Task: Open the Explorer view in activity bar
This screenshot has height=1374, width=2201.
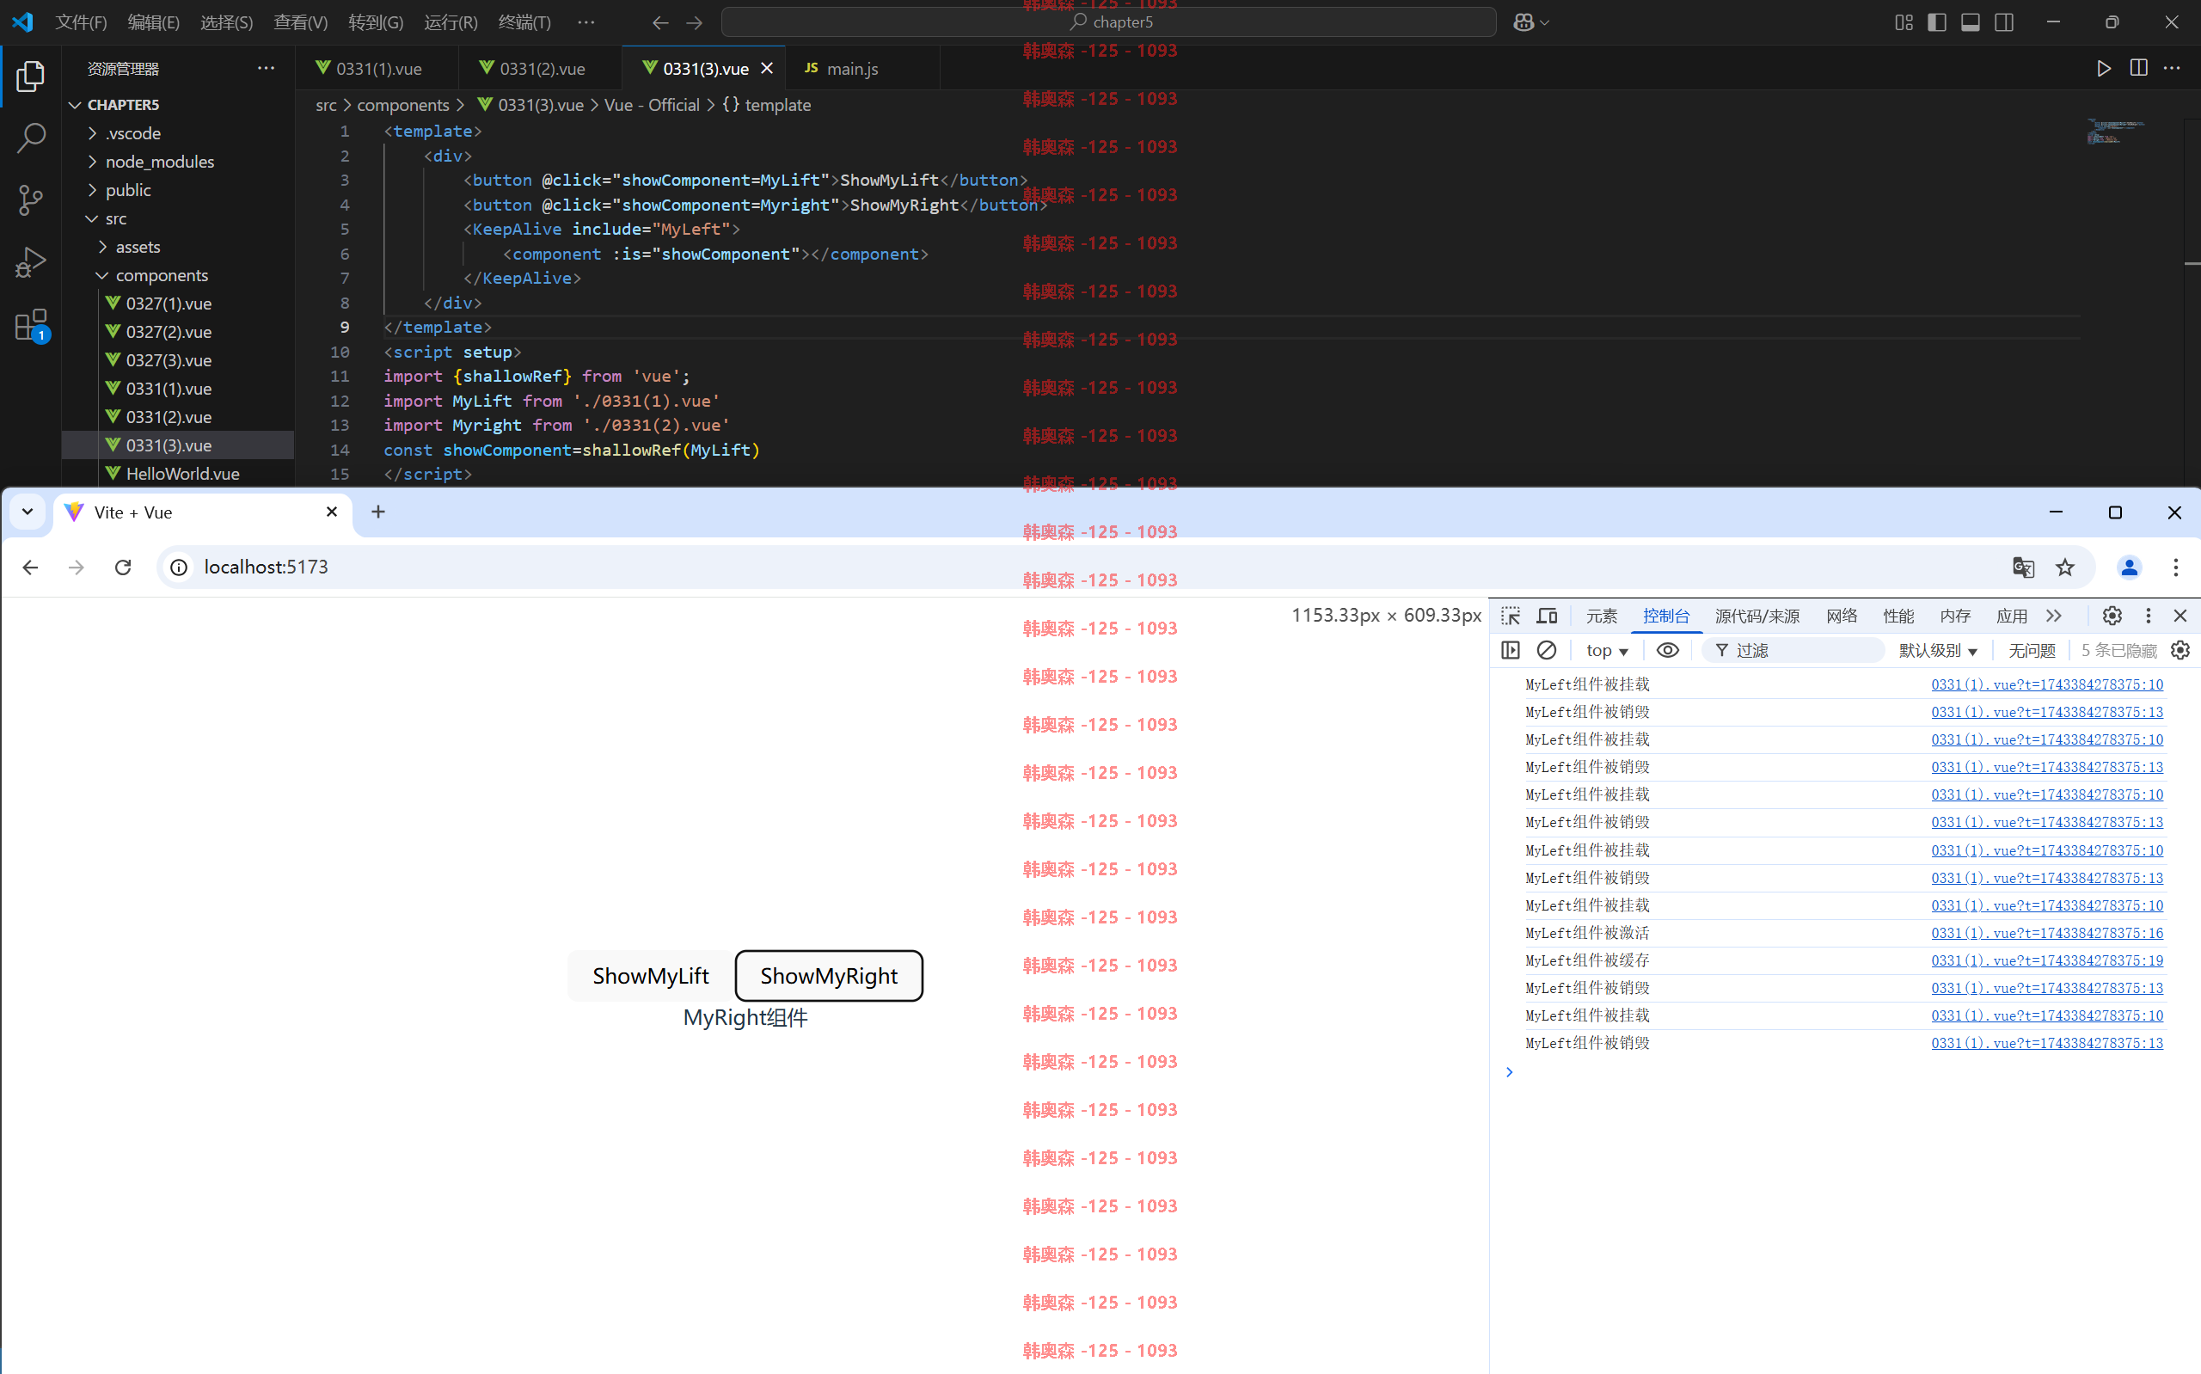Action: click(30, 77)
